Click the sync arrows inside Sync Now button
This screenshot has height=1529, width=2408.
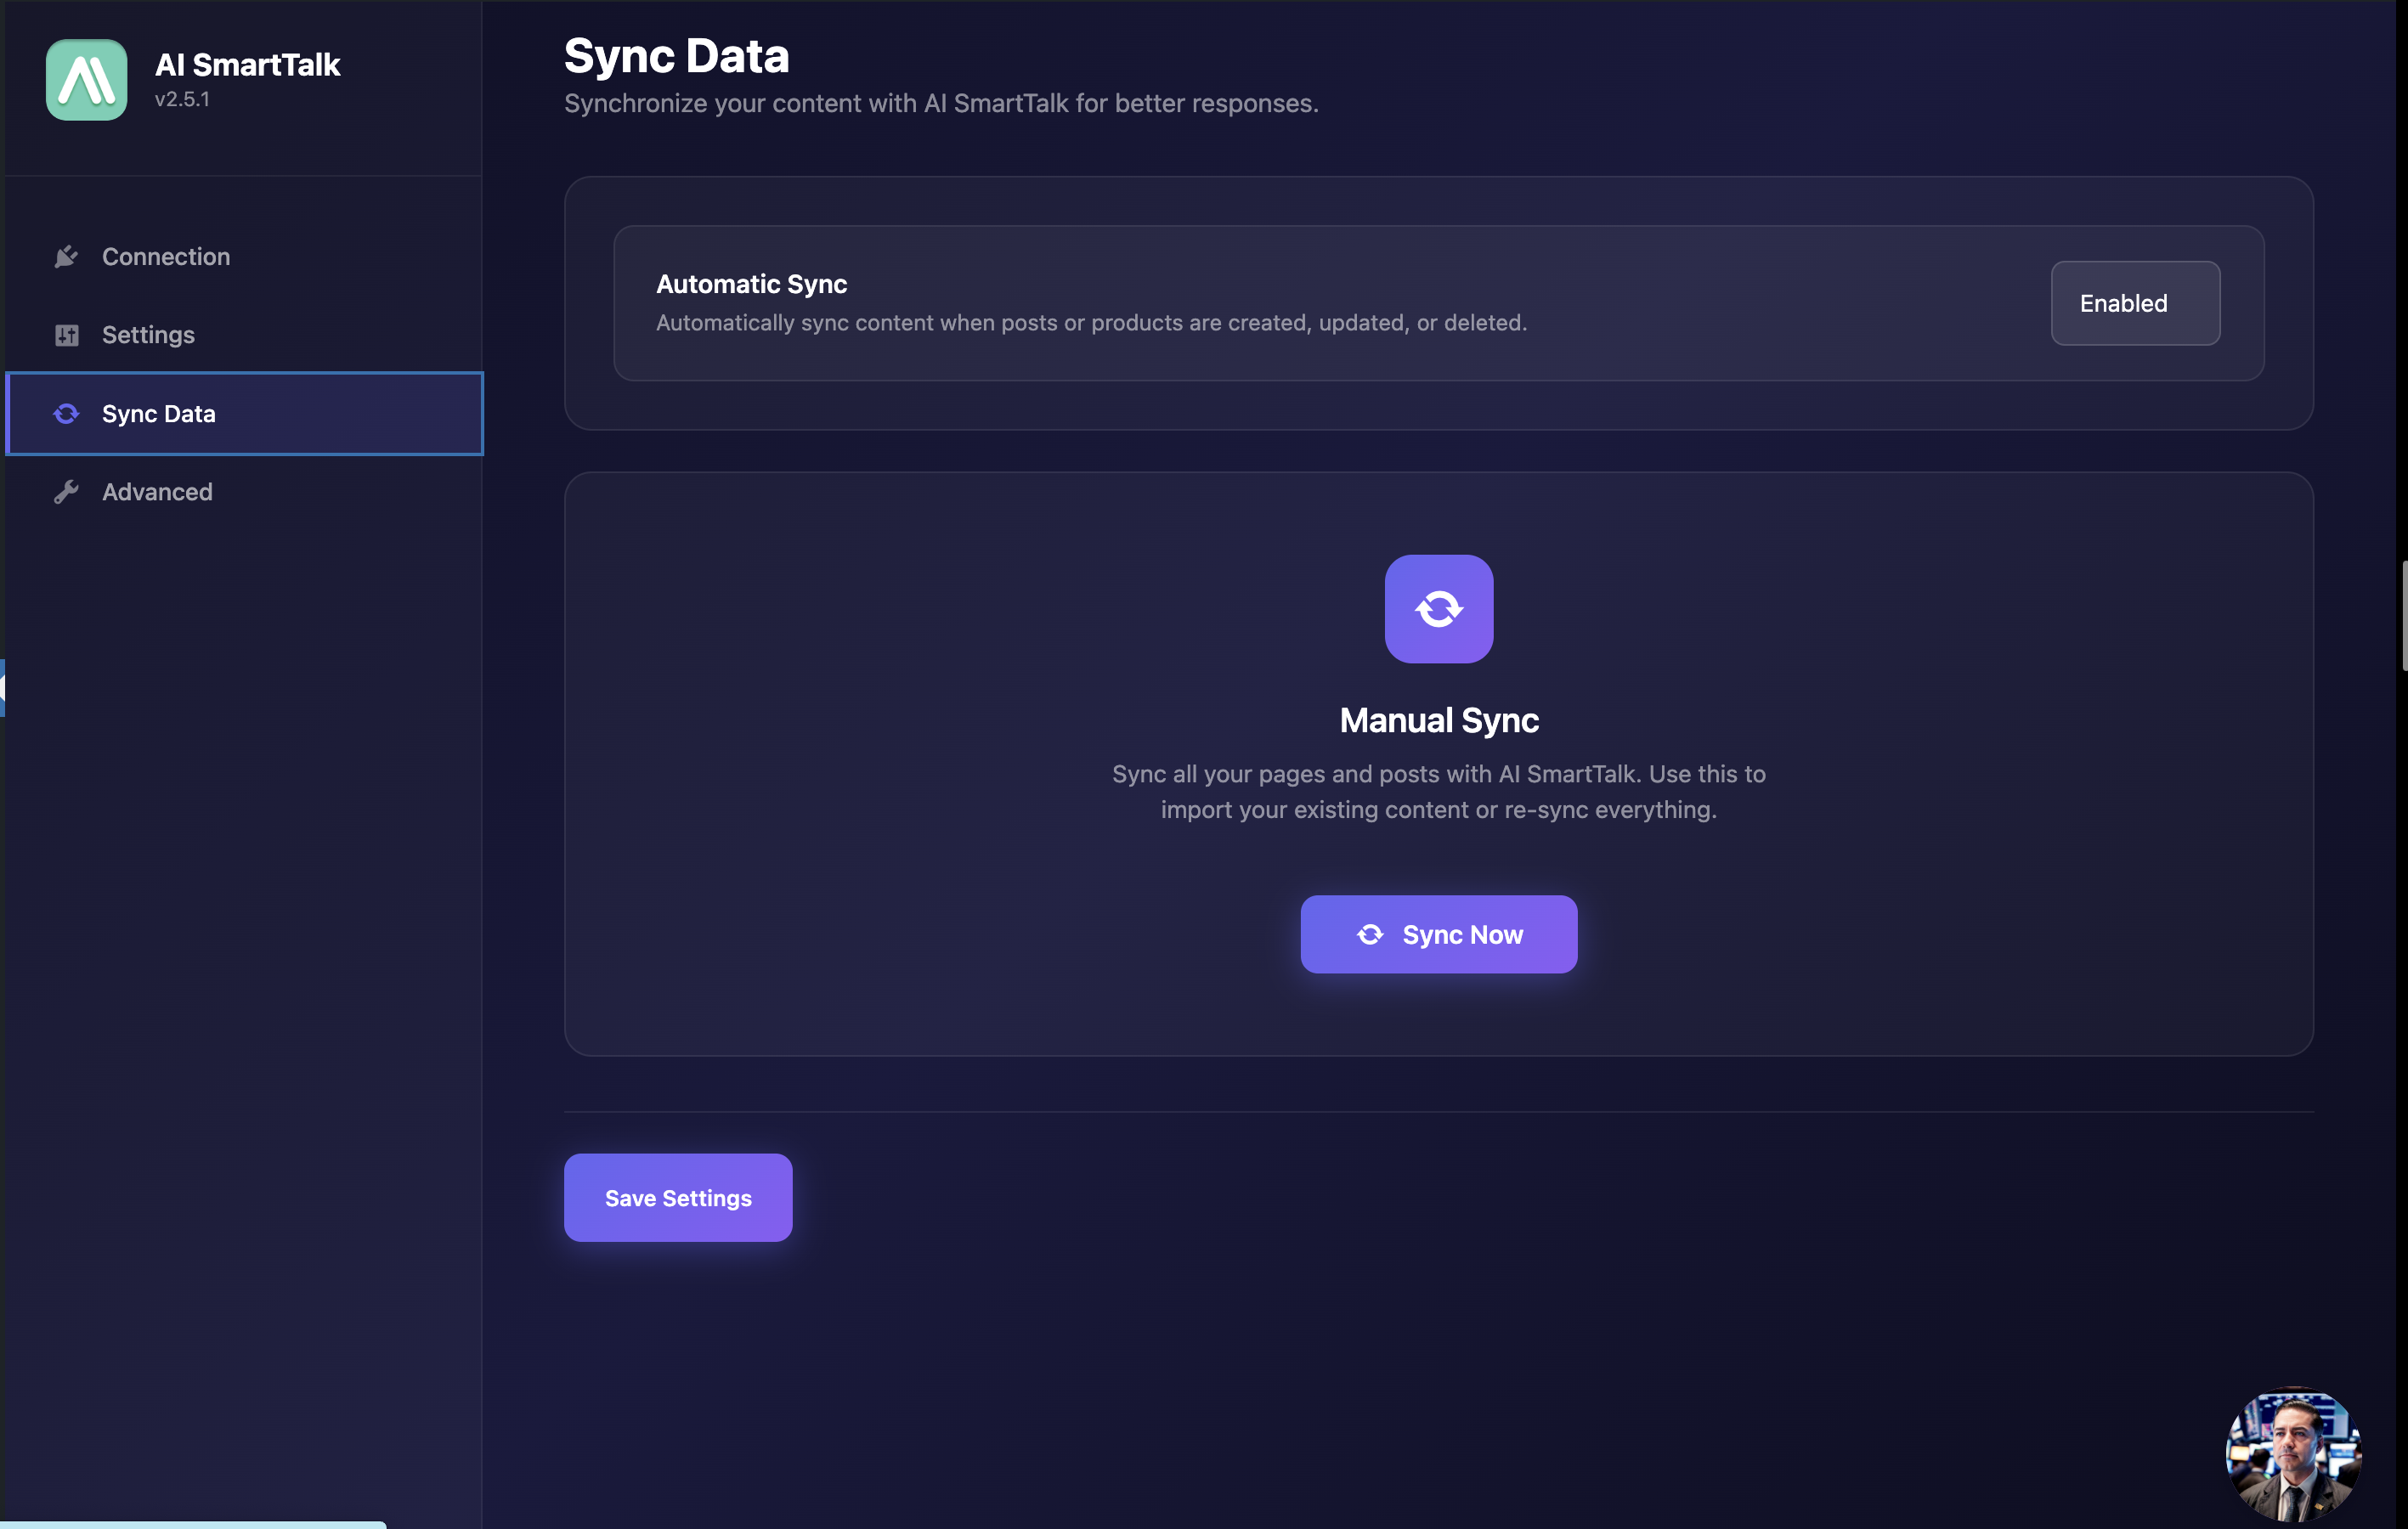coord(1370,934)
